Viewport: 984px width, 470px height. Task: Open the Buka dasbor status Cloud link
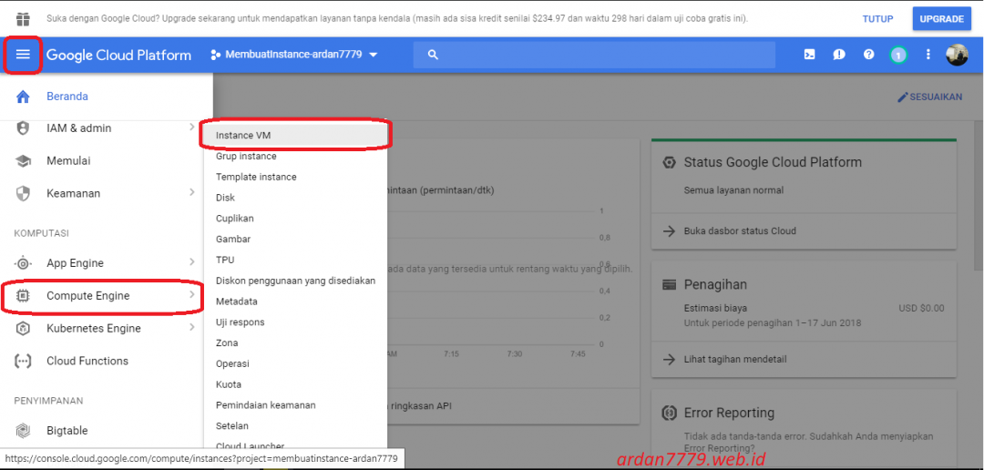coord(739,231)
